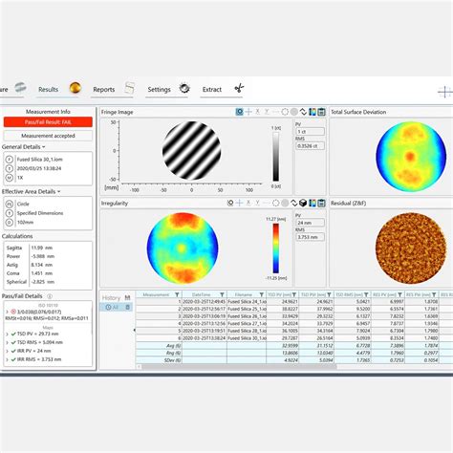The width and height of the screenshot is (453, 453).
Task: Click the gear Settings icon
Action: tap(184, 88)
